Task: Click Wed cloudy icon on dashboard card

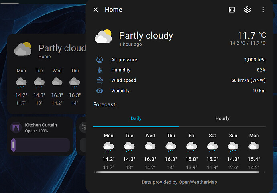Action: [x=57, y=81]
